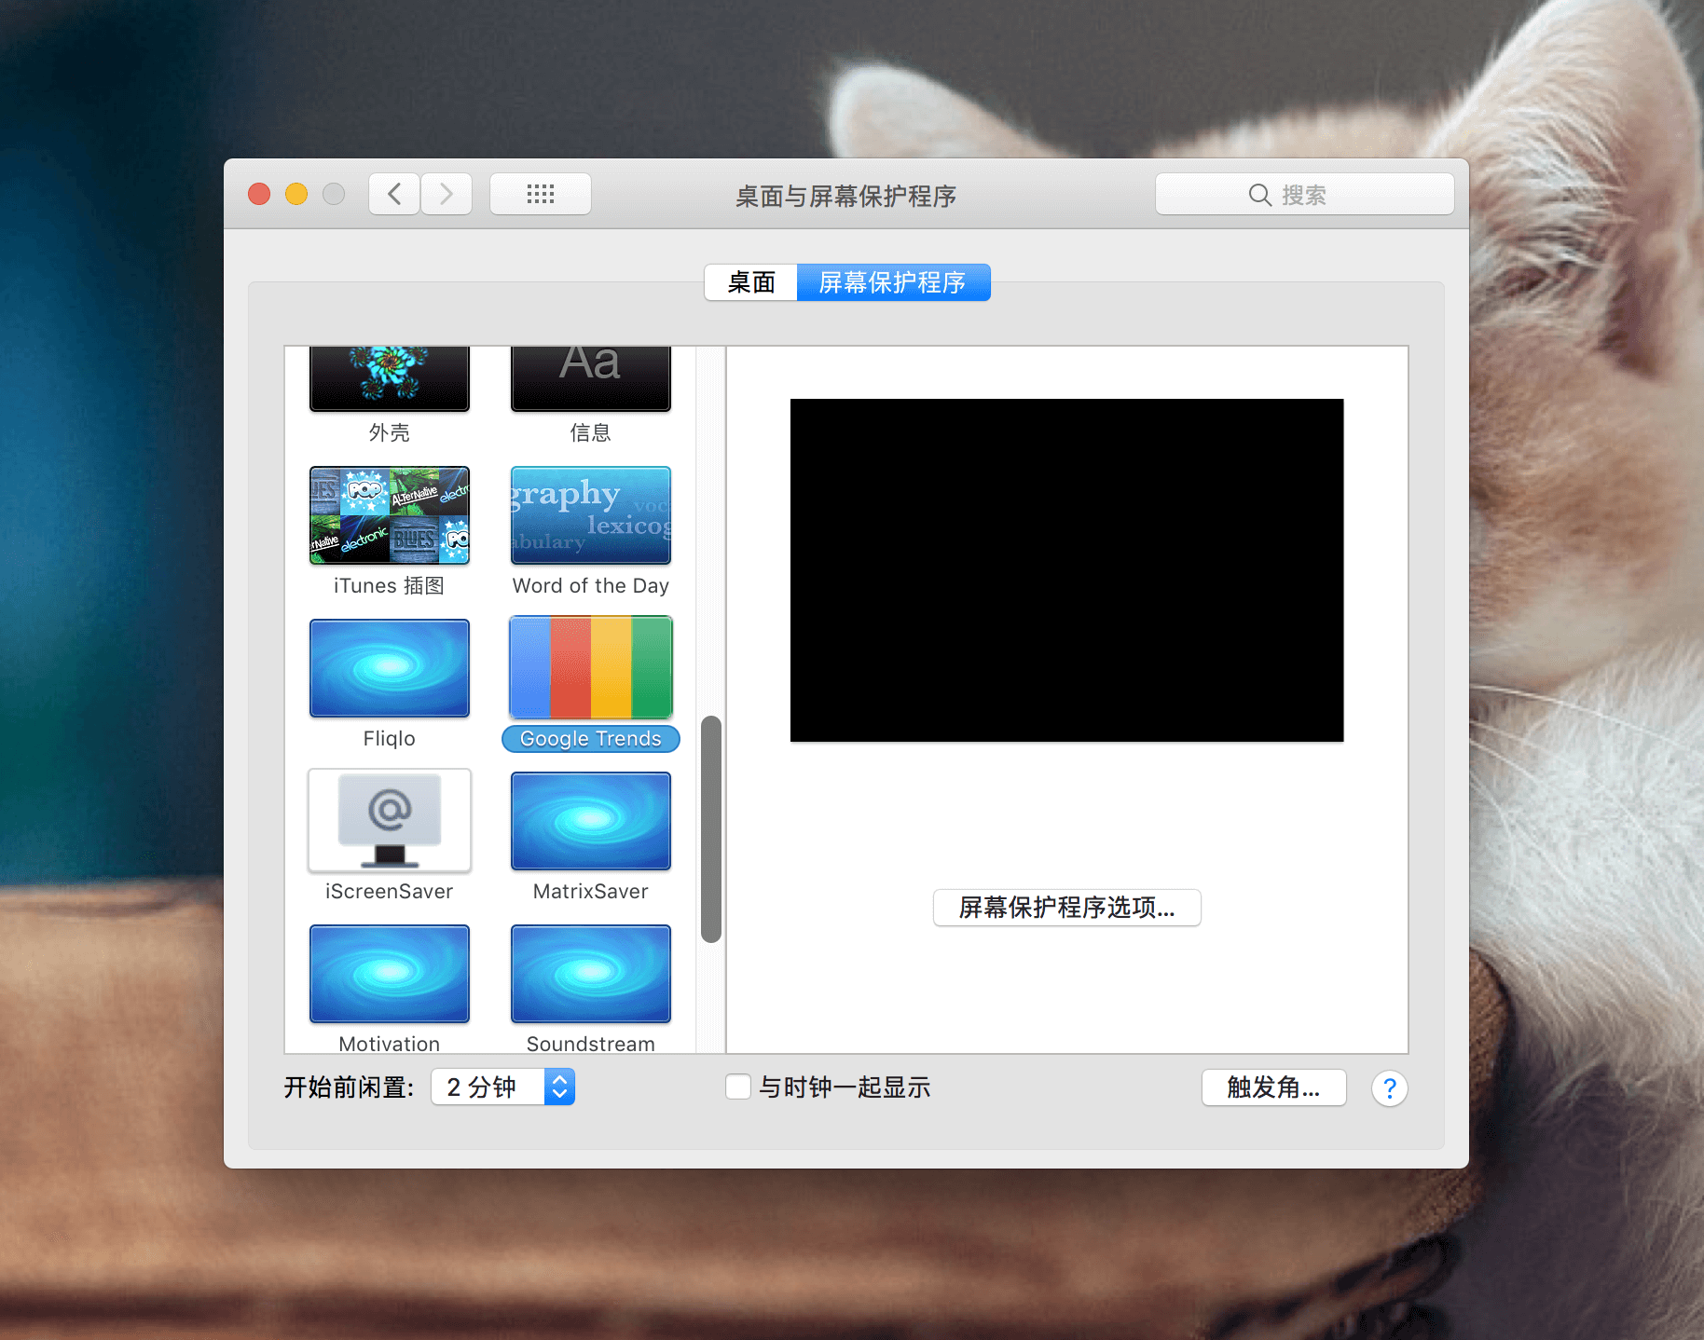Screen dimensions: 1704x1340
Task: Minimize the window with yellow button
Action: pyautogui.click(x=296, y=194)
